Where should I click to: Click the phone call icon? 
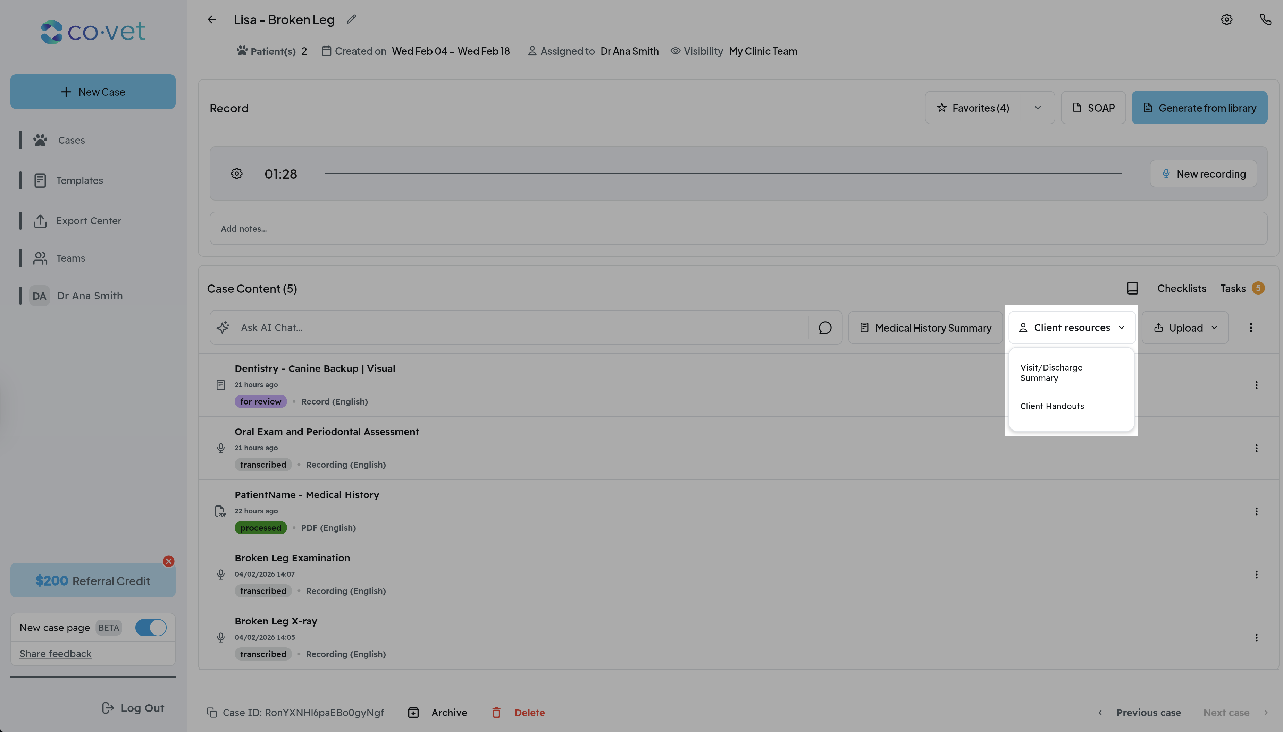tap(1265, 20)
